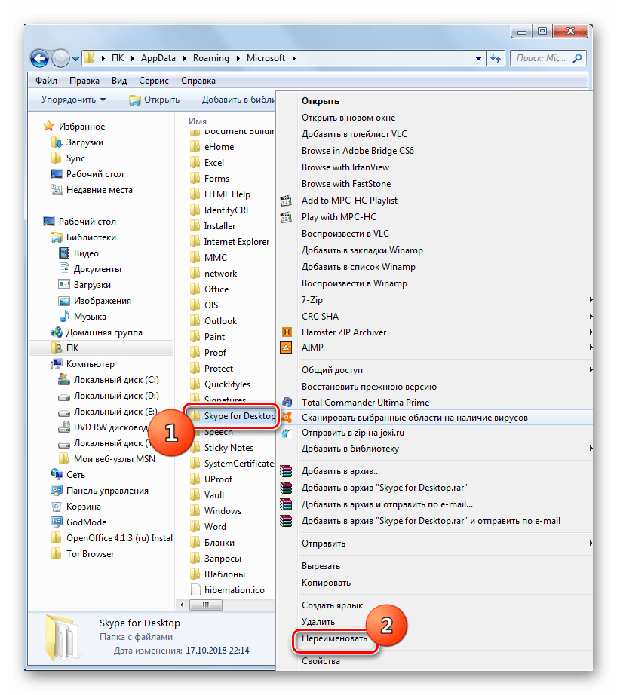The width and height of the screenshot is (617, 695).
Task: Open the Упорядочить toolbar dropdown
Action: pyautogui.click(x=73, y=100)
